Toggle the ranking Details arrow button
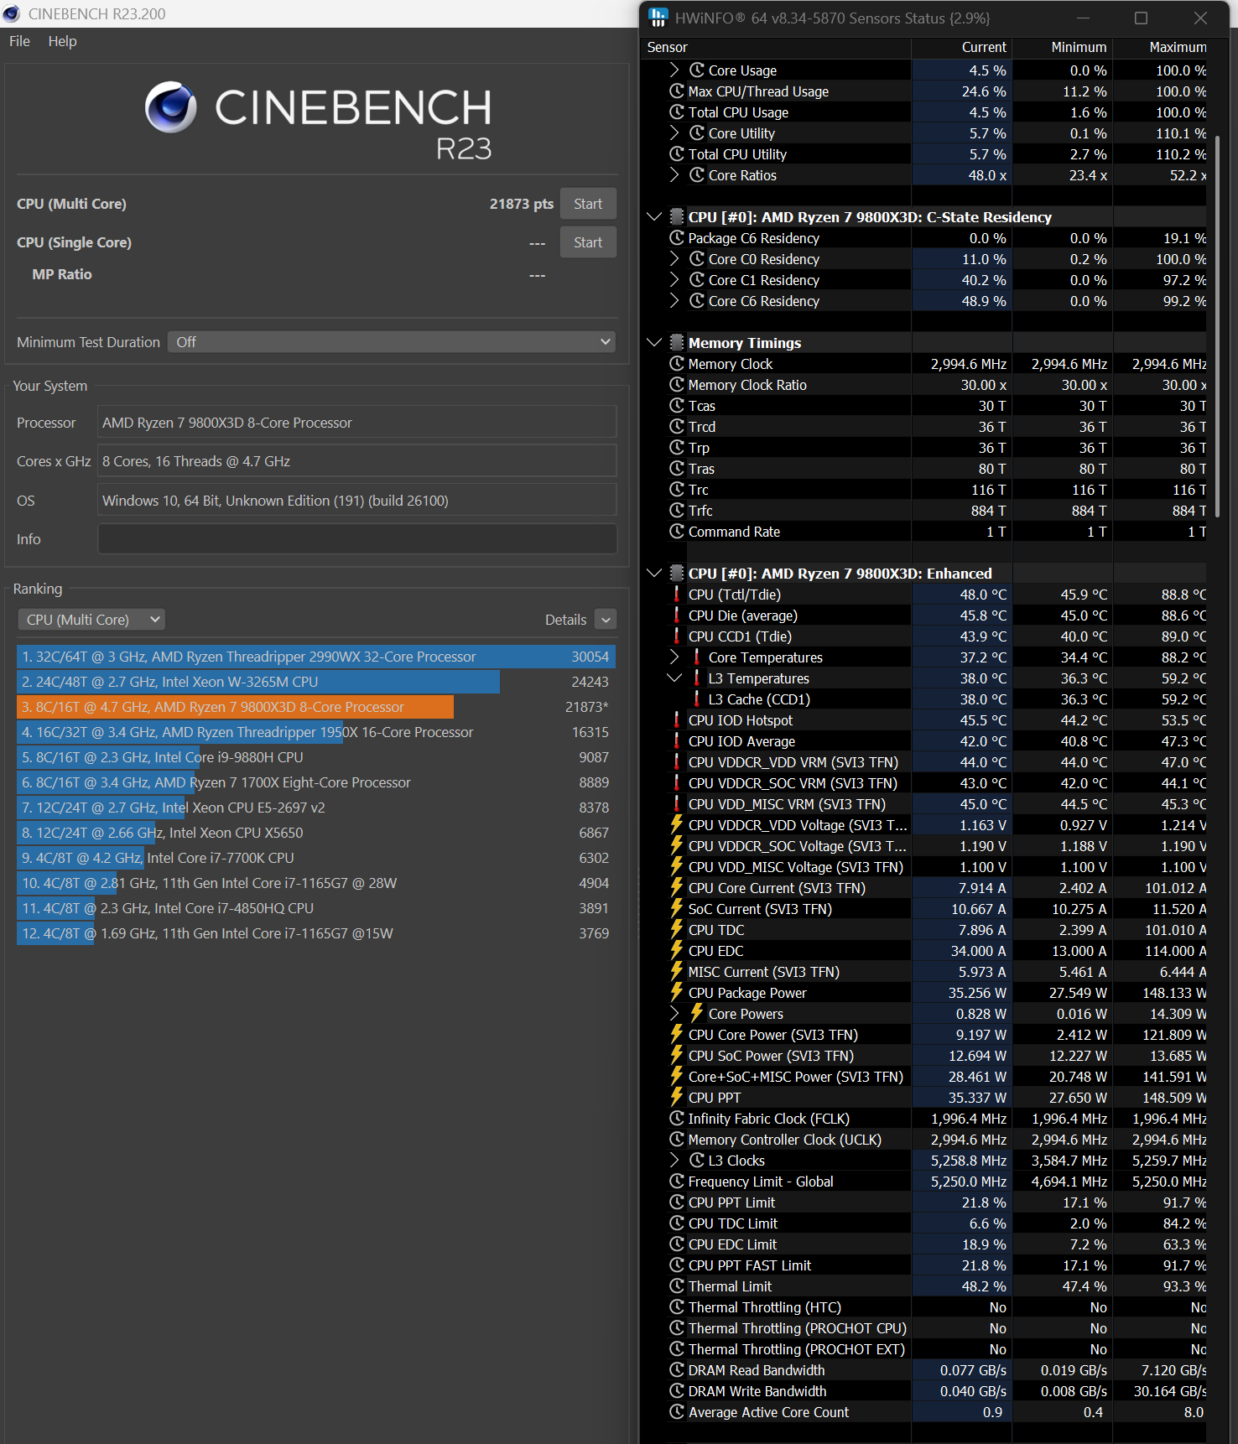Viewport: 1238px width, 1444px height. pyautogui.click(x=606, y=620)
